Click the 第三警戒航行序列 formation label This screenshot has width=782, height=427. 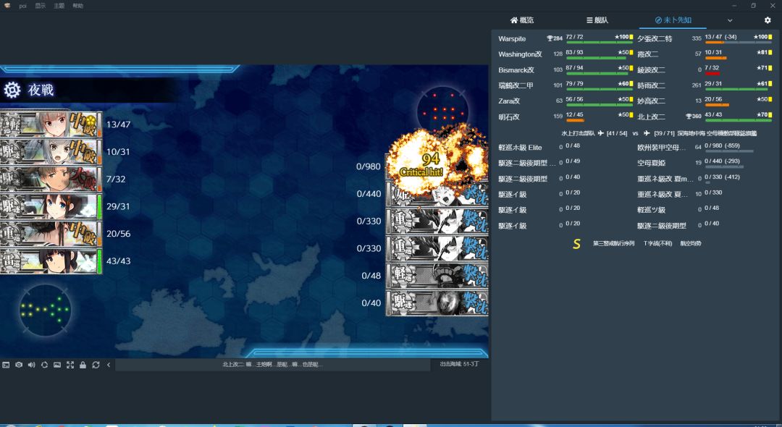tap(613, 244)
